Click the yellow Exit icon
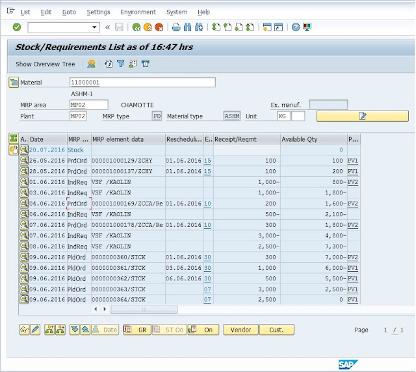The image size is (416, 372). [148, 27]
